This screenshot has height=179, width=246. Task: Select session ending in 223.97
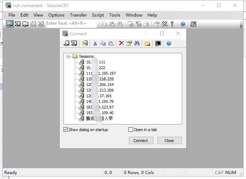coord(100,107)
